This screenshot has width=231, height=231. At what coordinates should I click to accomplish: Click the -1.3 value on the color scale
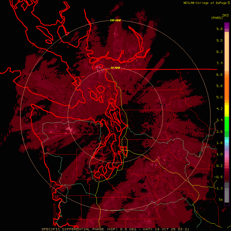[x=218, y=188]
